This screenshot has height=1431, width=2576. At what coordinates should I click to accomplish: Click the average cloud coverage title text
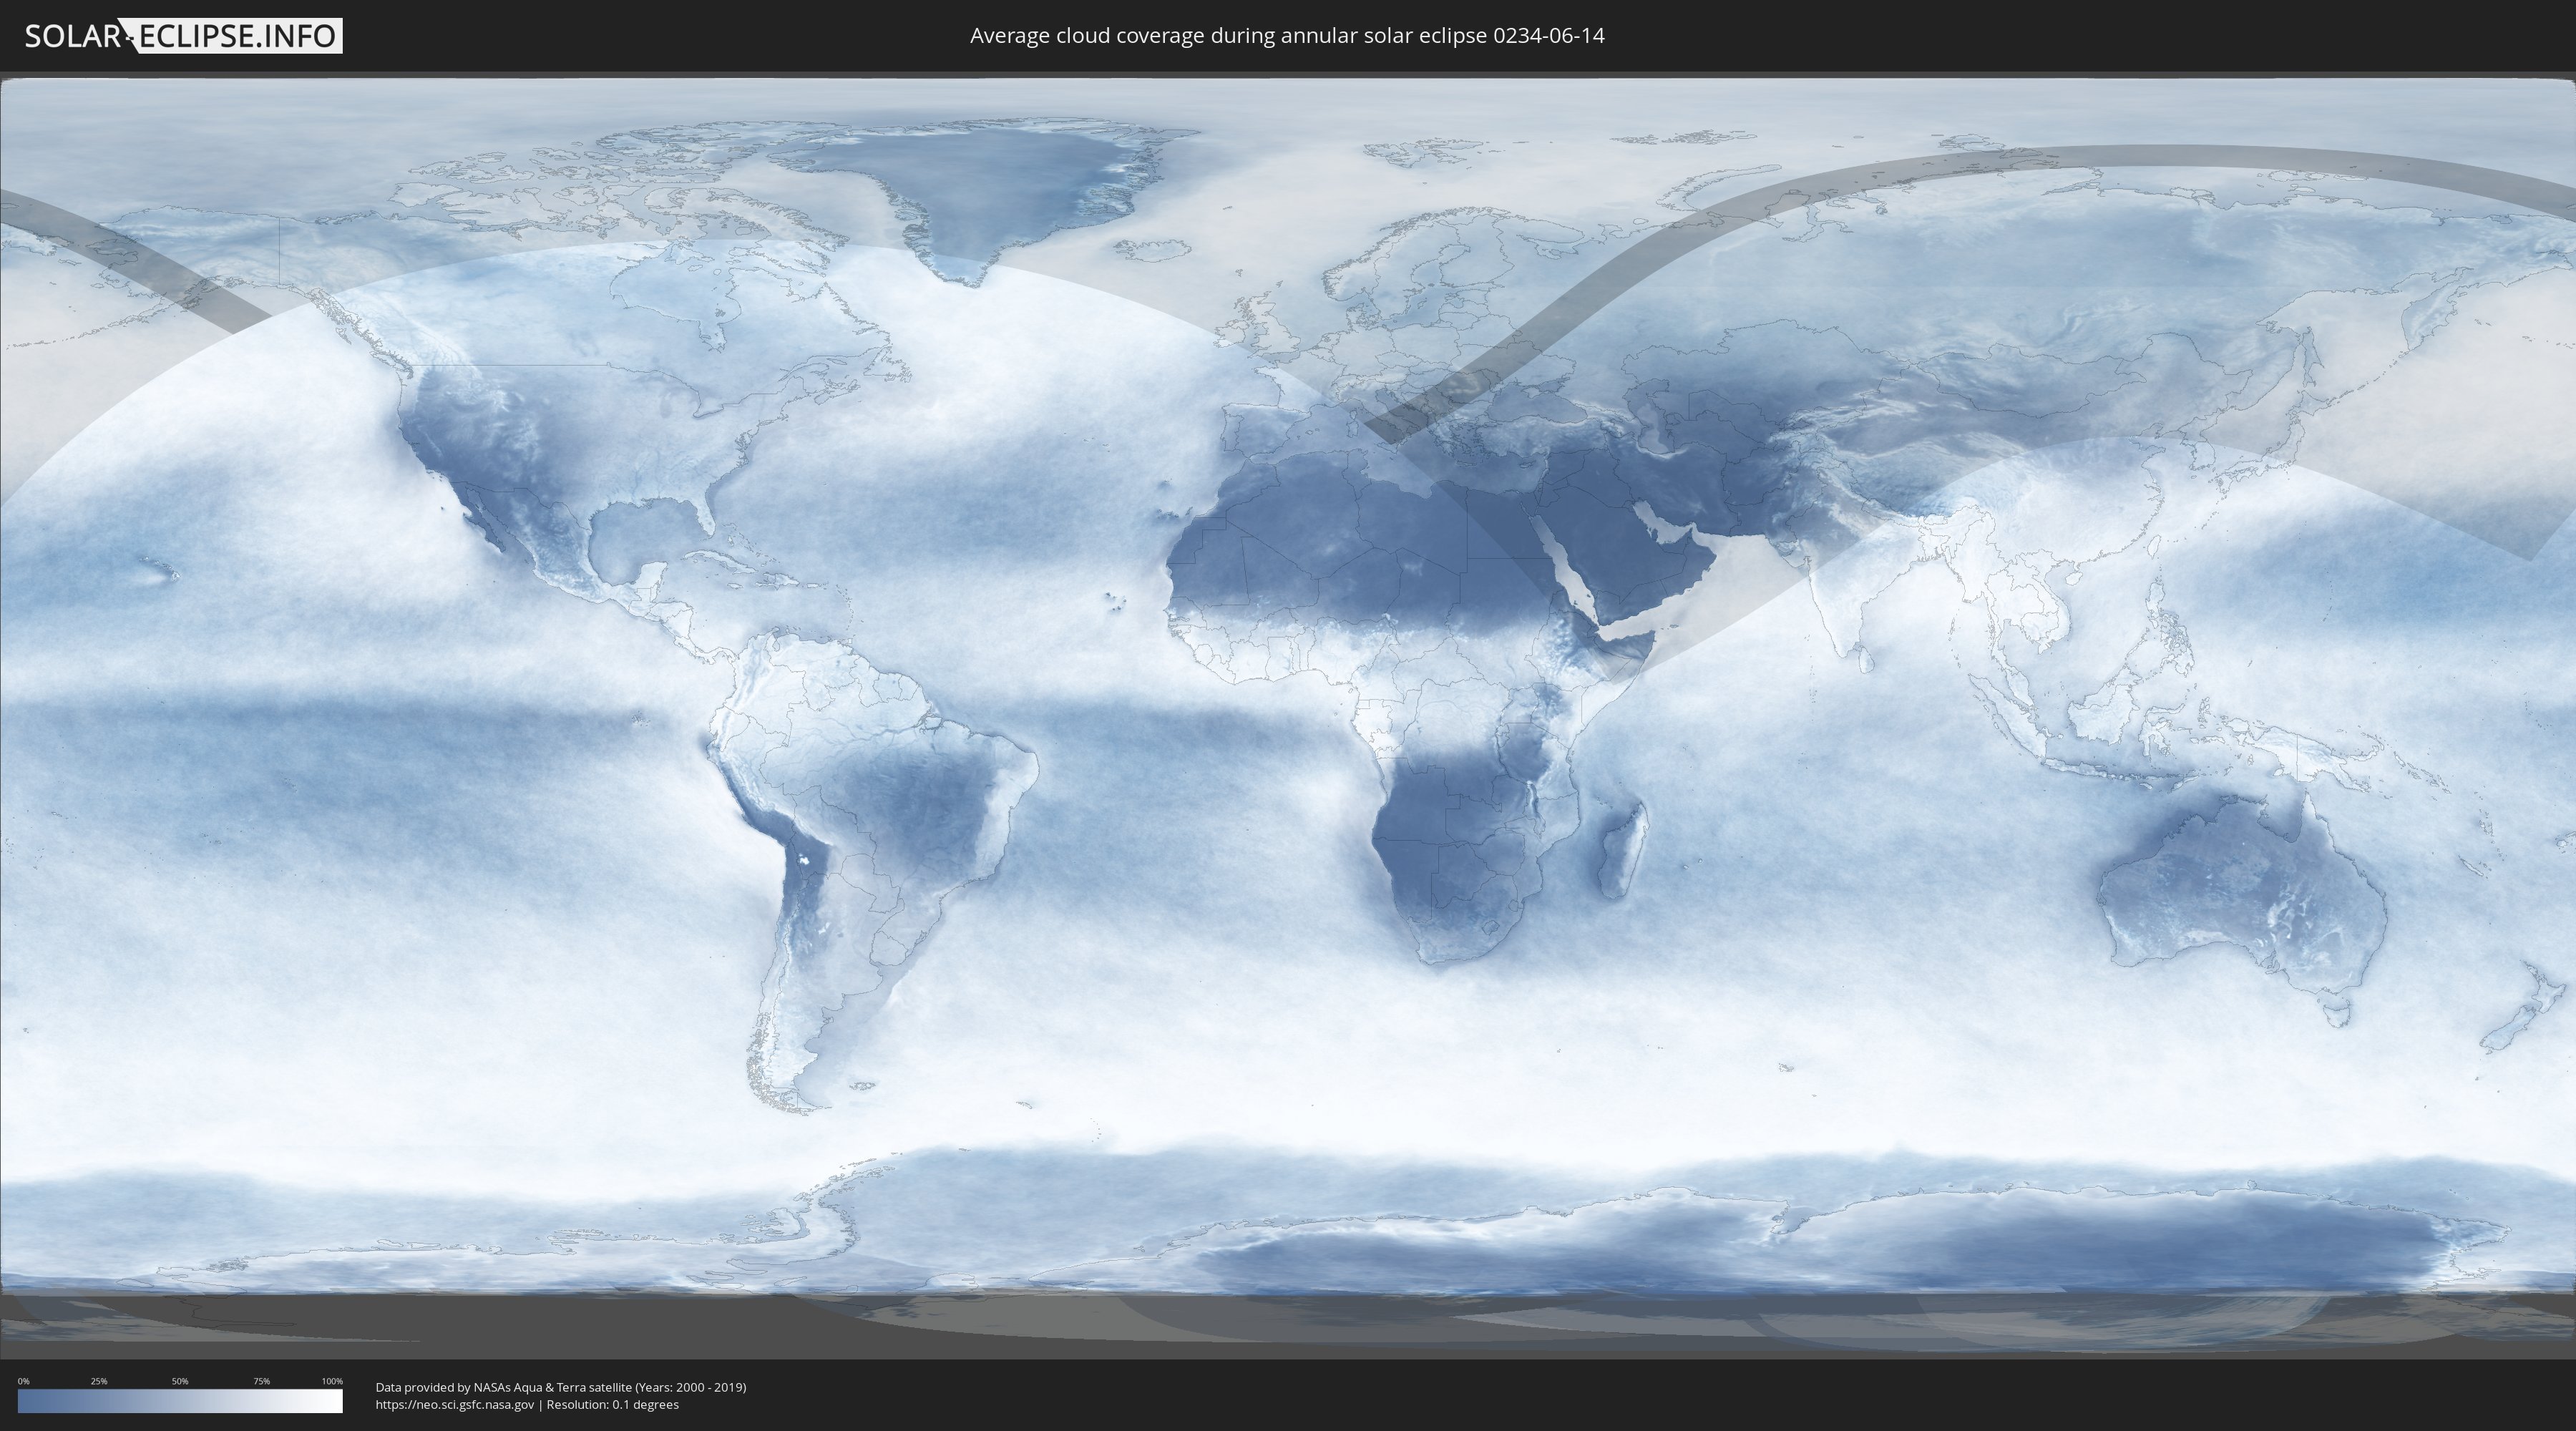(x=1287, y=36)
